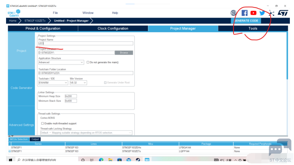
Task: Click GENERATE CODE button
Action: pyautogui.click(x=246, y=21)
